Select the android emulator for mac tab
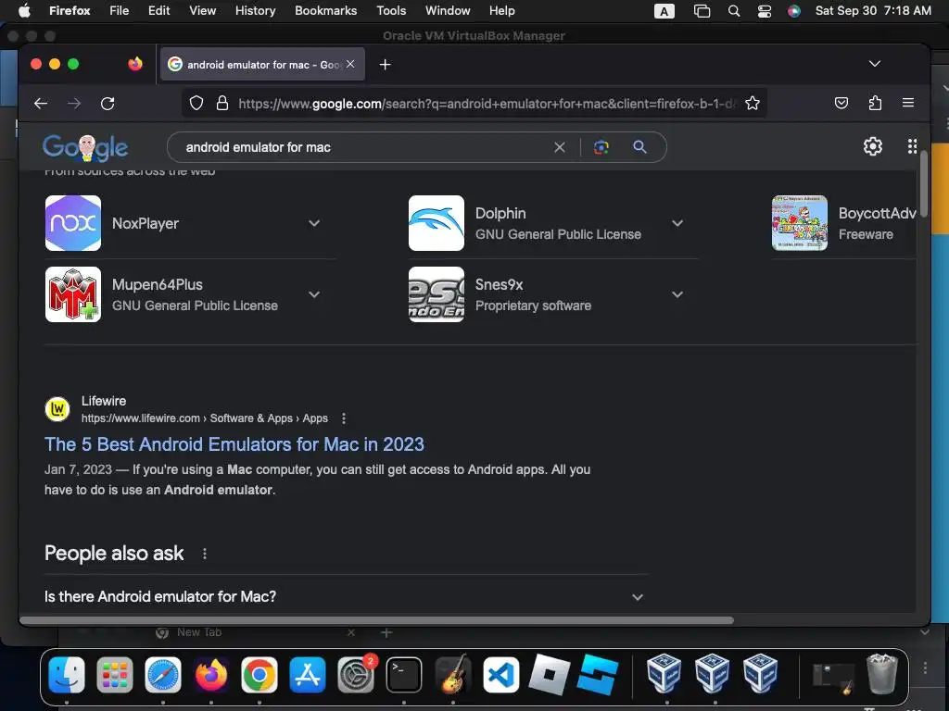Viewport: 949px width, 711px height. 262,64
